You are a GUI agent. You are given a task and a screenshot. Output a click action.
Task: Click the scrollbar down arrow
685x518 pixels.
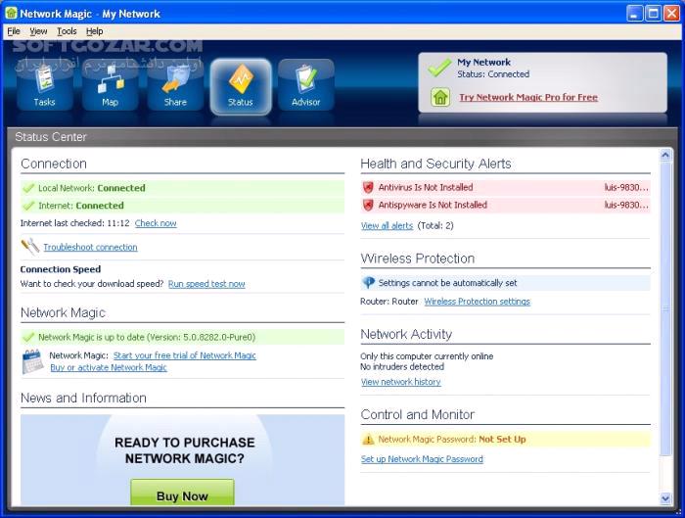[665, 497]
